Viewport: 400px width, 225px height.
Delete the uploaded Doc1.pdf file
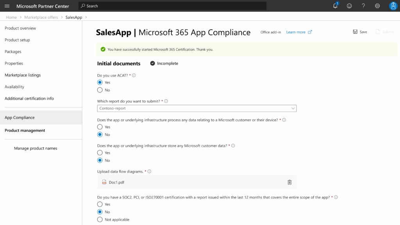(x=289, y=182)
